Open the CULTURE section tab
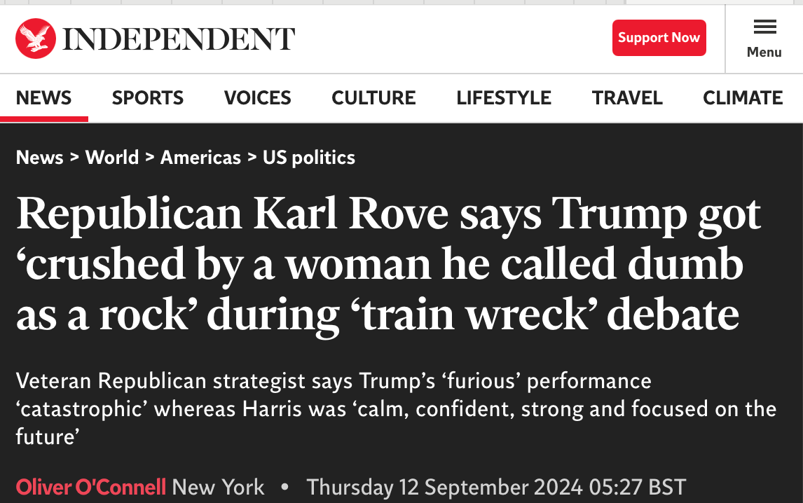This screenshot has width=803, height=503. pyautogui.click(x=373, y=98)
